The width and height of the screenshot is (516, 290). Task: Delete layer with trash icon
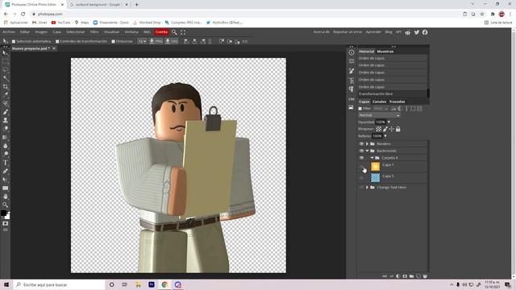(425, 276)
